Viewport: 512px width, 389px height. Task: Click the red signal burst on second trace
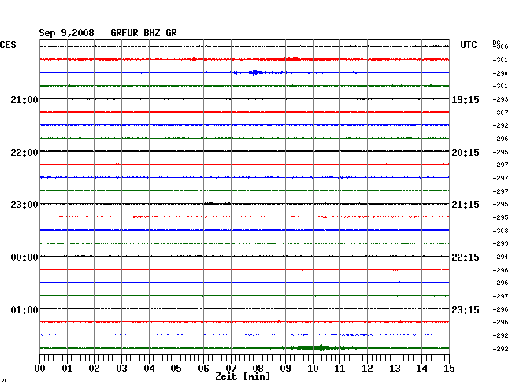(x=293, y=59)
